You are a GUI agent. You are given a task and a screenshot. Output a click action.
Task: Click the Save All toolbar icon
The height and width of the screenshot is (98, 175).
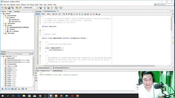click(x=13, y=8)
